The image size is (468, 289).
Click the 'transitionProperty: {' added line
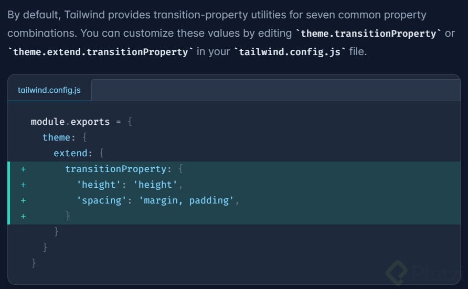tap(124, 169)
